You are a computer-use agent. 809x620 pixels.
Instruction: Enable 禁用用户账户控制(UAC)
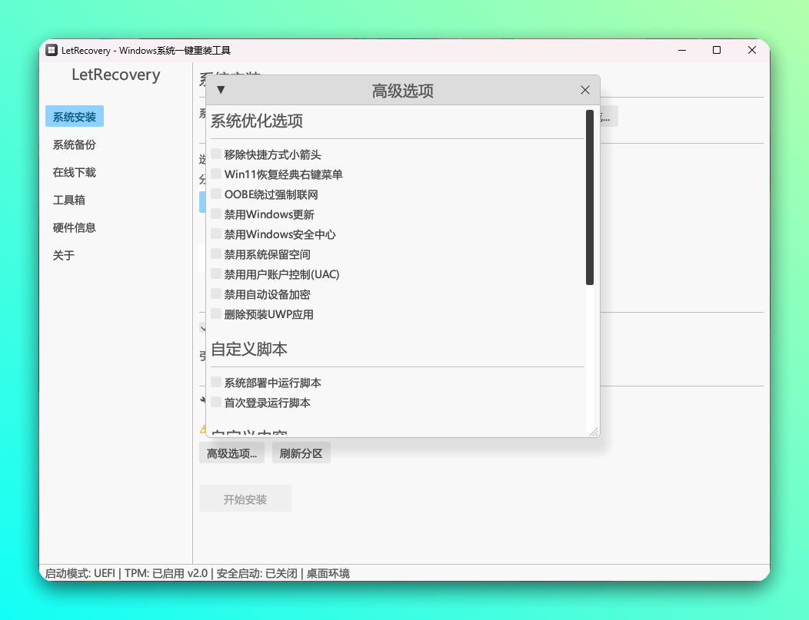216,274
